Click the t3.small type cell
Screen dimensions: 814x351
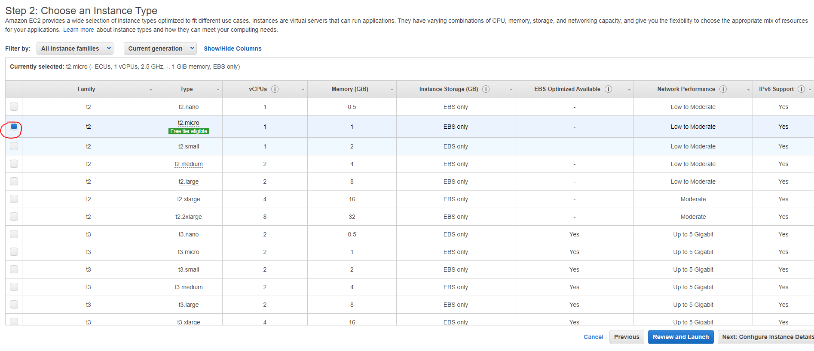pyautogui.click(x=189, y=269)
